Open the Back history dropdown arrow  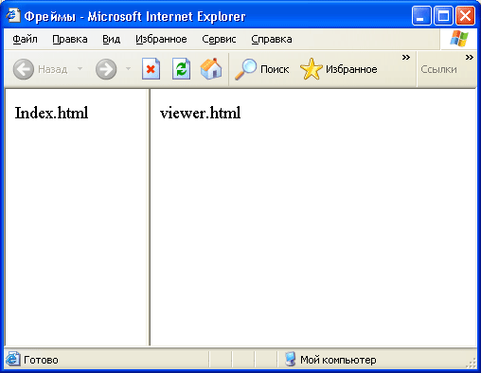click(x=80, y=68)
